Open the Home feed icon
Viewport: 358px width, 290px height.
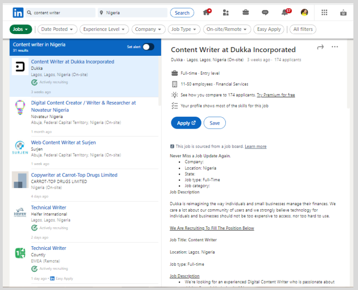[x=207, y=12]
